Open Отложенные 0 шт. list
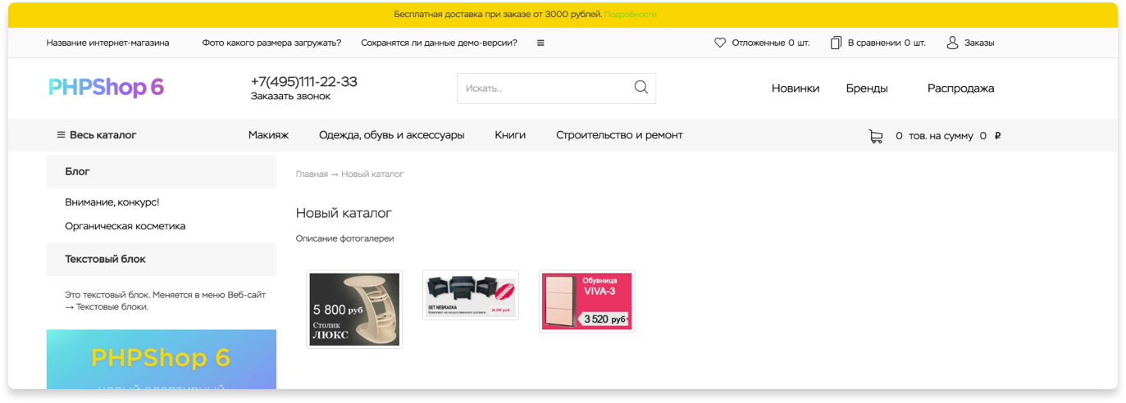Viewport: 1126px width, 403px height. pos(762,43)
